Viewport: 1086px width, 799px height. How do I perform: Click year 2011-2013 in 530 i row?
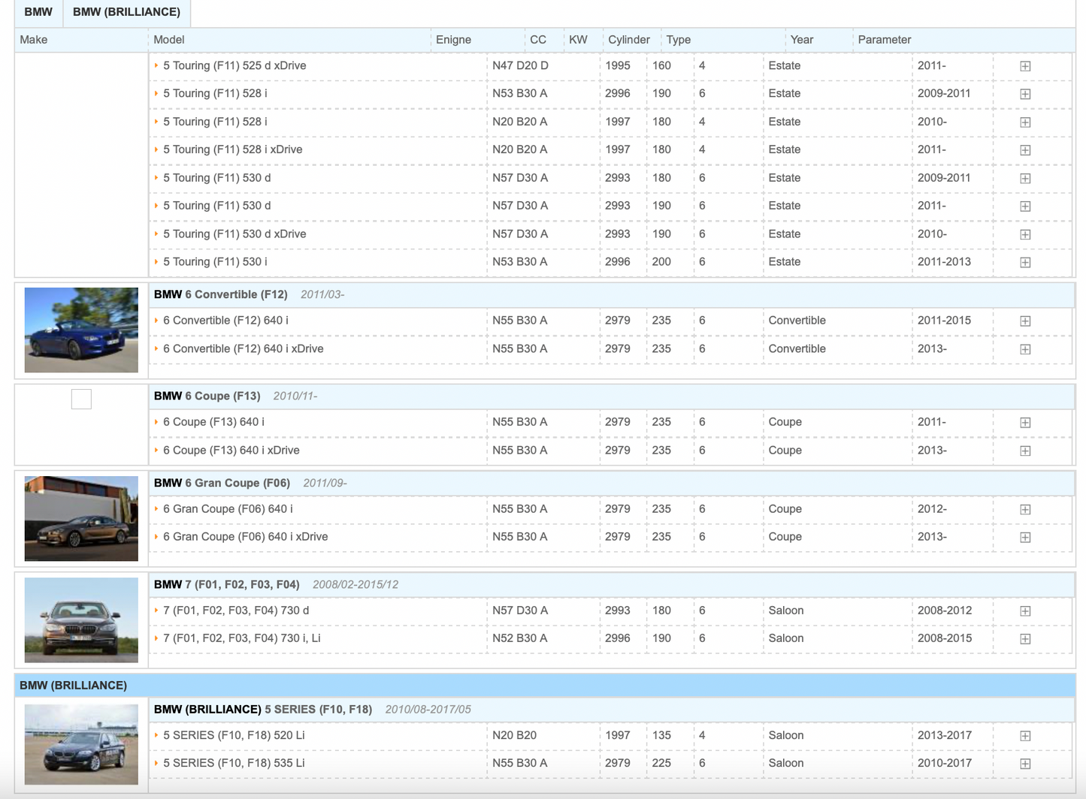point(944,261)
